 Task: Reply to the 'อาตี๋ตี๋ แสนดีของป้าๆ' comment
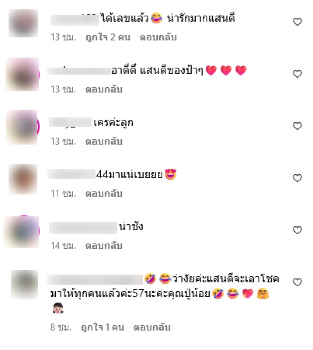tap(104, 89)
